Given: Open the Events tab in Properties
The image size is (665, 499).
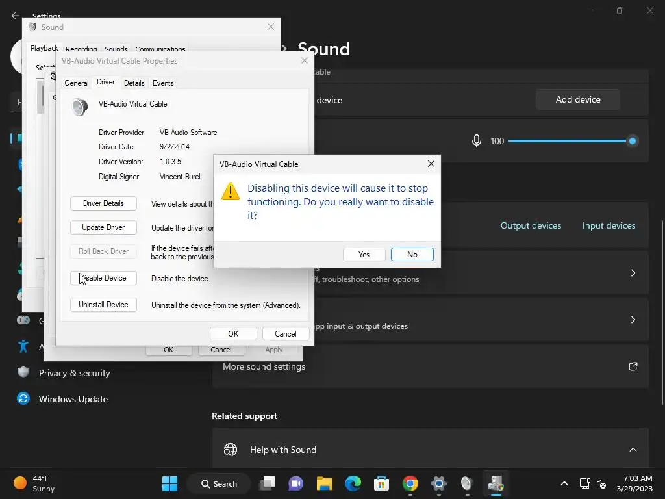Looking at the screenshot, I should 163,83.
